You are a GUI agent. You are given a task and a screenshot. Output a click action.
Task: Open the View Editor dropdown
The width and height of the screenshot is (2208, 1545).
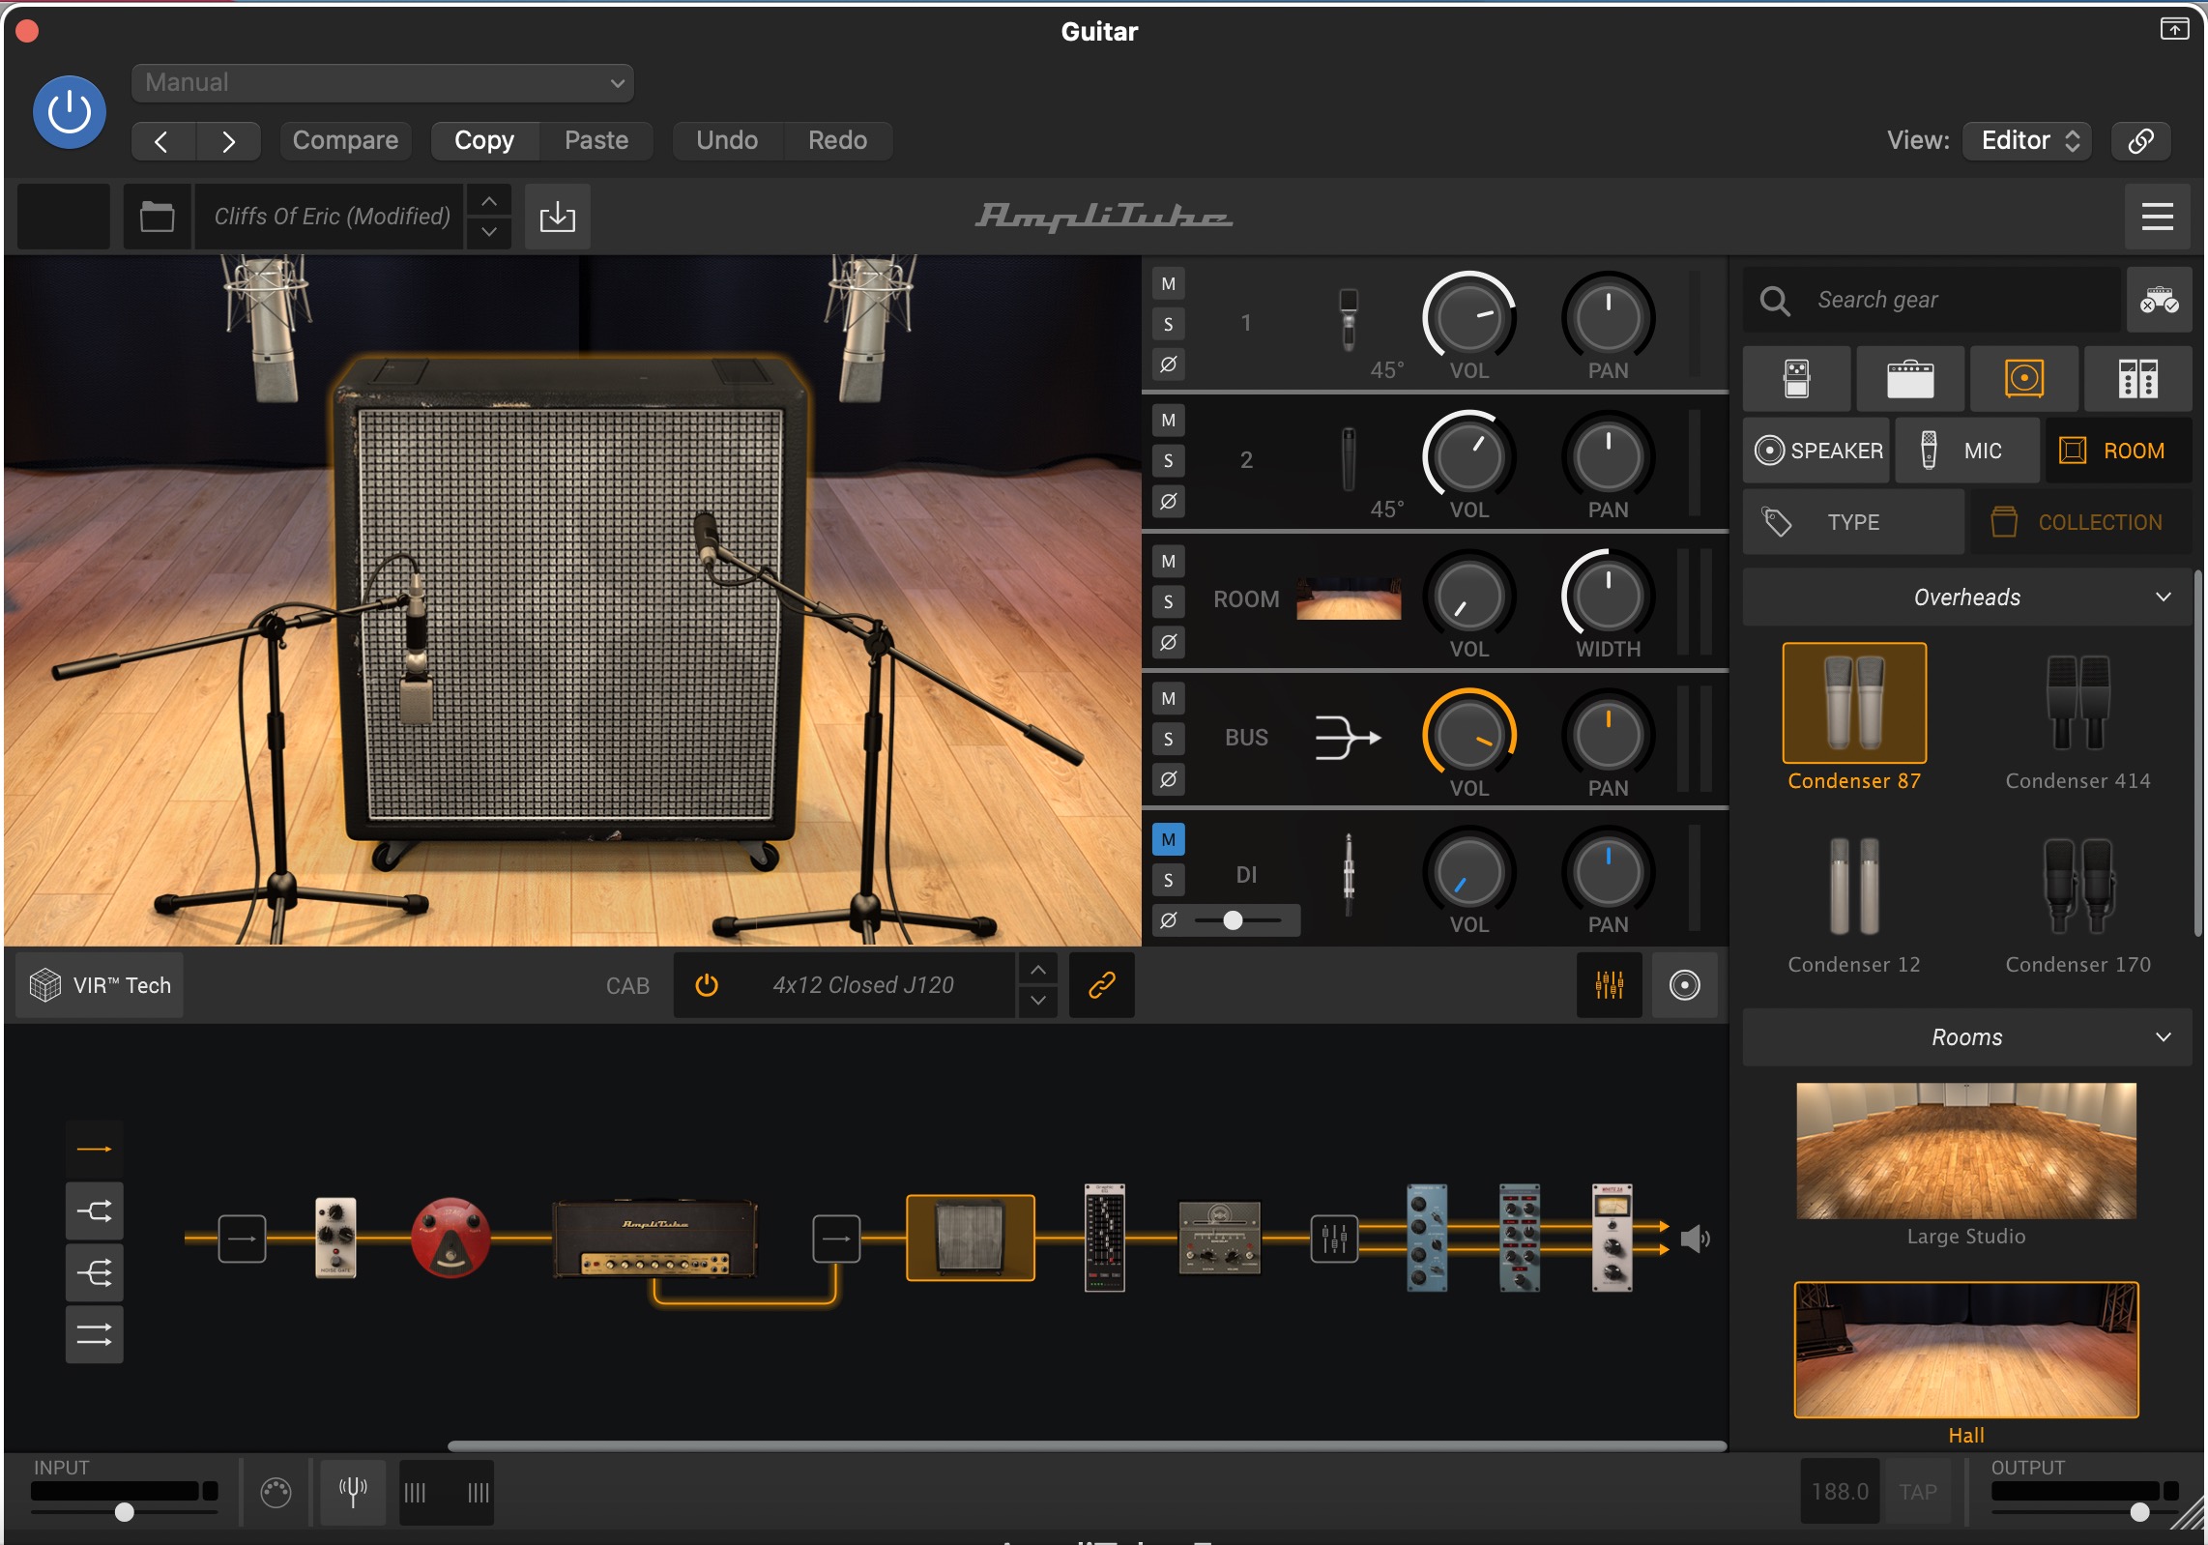[2028, 141]
